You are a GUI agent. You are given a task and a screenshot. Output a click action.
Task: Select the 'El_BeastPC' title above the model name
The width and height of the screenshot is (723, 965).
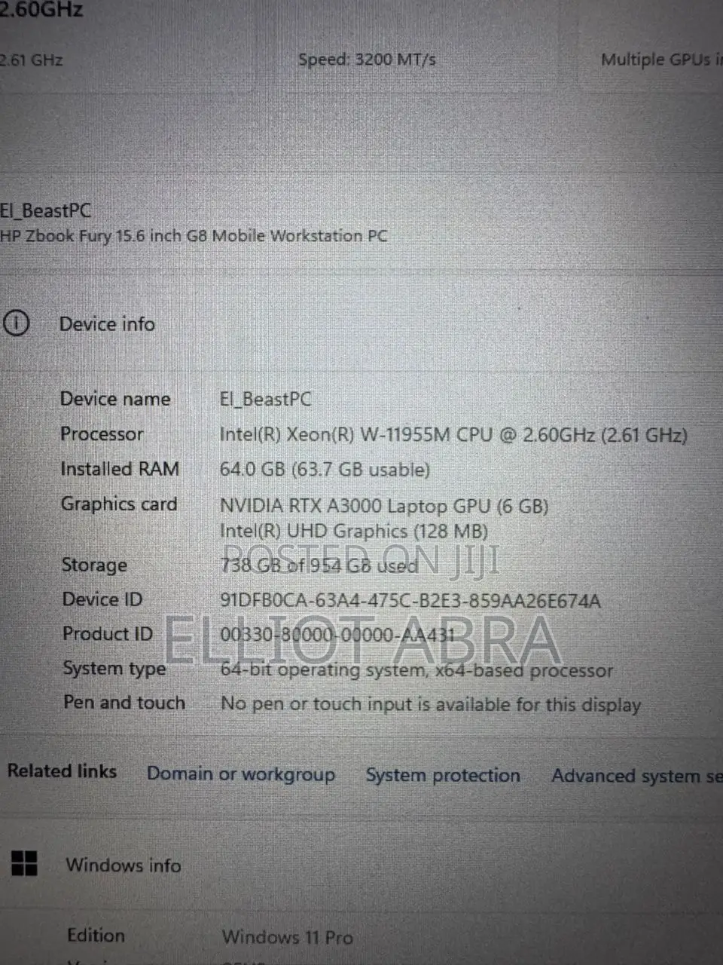click(45, 210)
